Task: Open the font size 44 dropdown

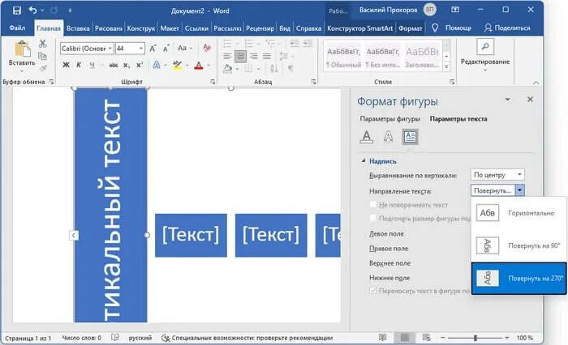Action: coord(141,48)
